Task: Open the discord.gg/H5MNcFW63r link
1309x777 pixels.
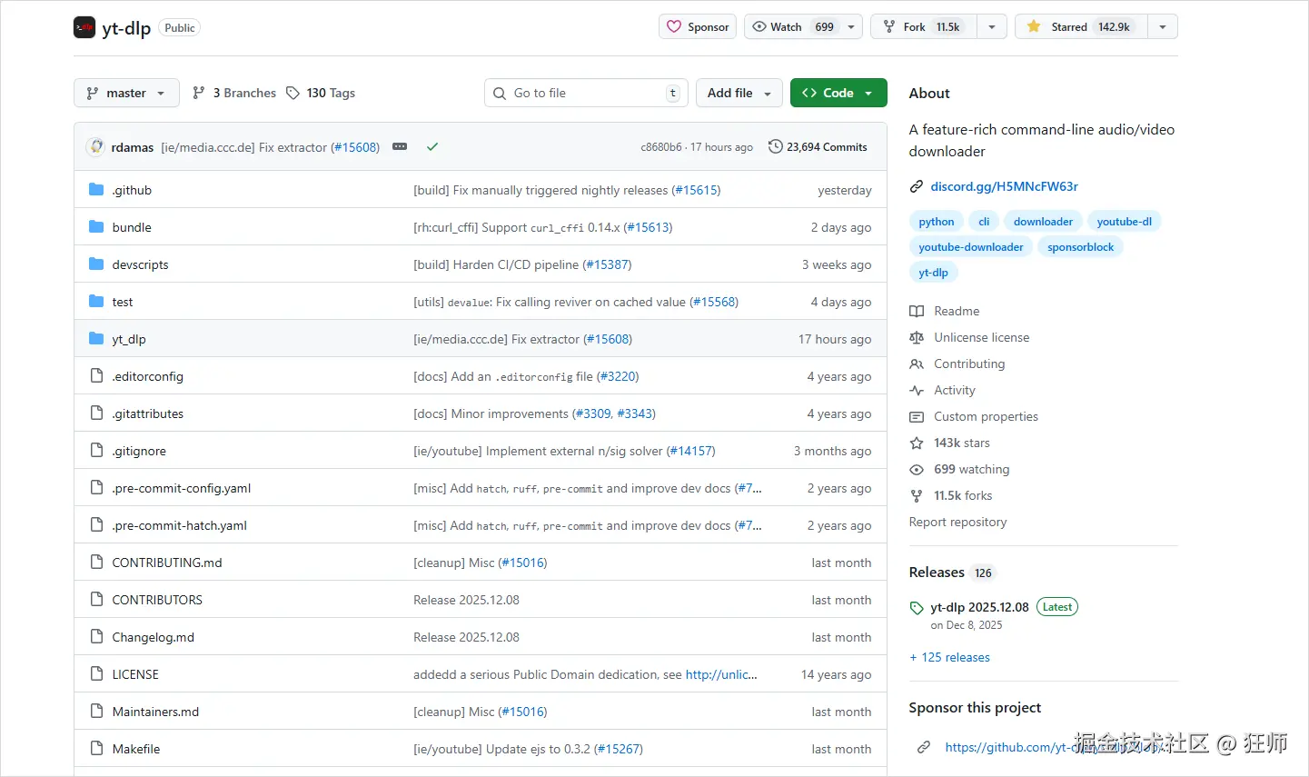Action: coord(1004,186)
